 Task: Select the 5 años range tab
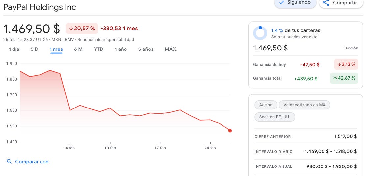point(146,49)
